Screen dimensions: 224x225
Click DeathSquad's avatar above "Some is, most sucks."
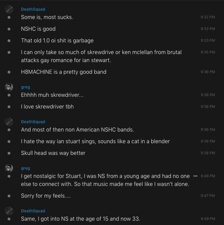9,9
